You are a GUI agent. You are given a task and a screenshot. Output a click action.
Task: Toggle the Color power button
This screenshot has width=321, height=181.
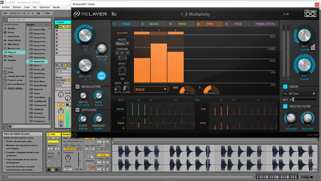coord(285,87)
